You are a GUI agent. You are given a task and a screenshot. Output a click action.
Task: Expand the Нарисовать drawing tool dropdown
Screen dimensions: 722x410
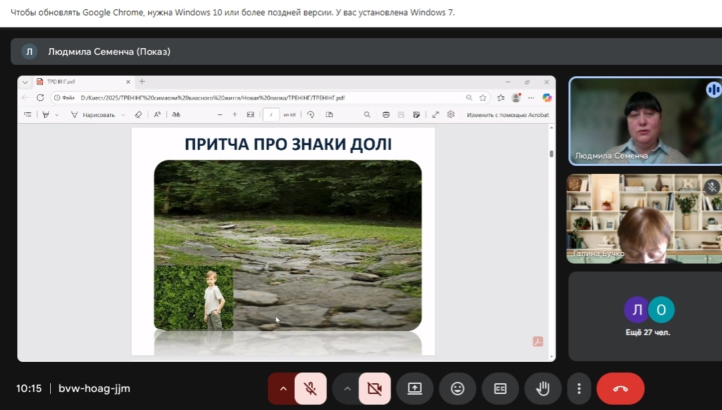(123, 114)
